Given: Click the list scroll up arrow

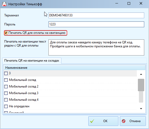Looking at the screenshot, I should (141, 74).
